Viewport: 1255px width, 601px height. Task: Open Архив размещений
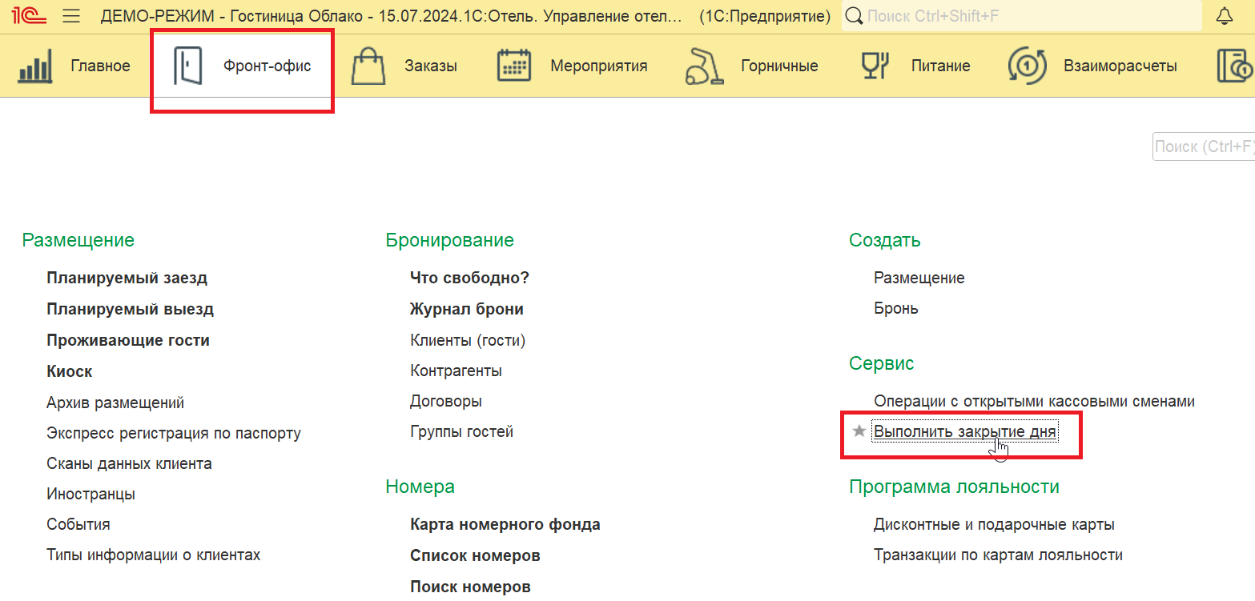(x=115, y=403)
